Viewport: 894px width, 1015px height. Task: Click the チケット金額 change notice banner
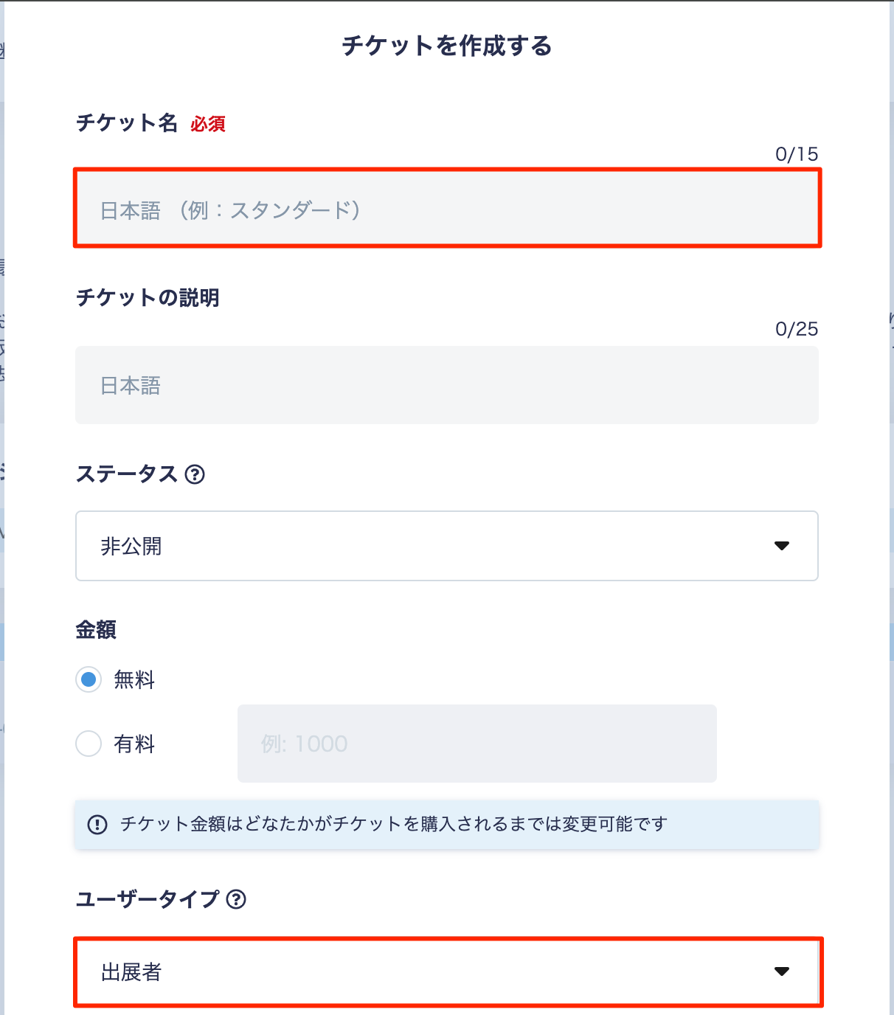click(x=447, y=824)
